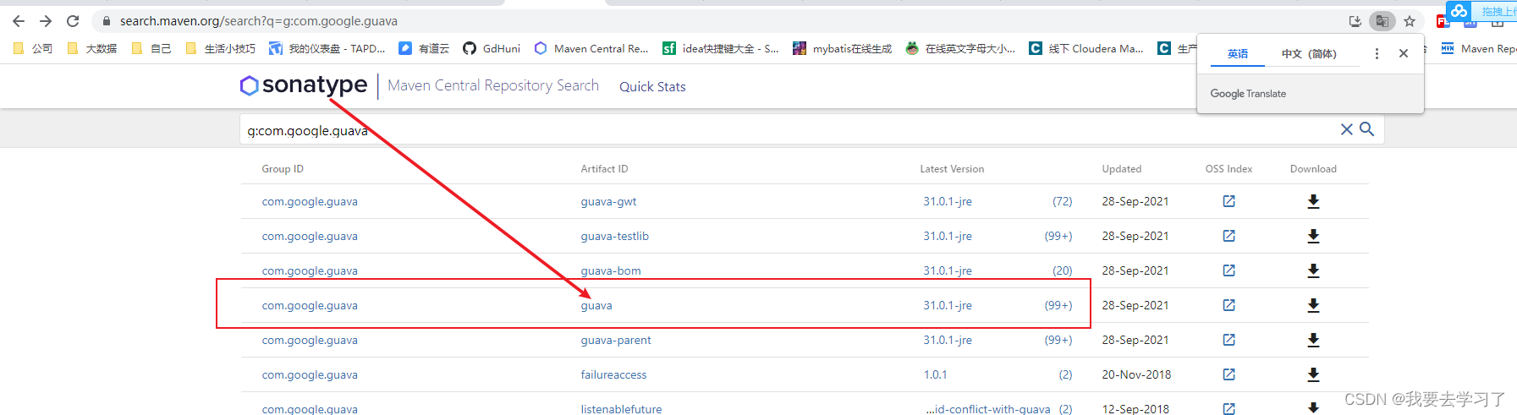Download guava-parent using the download icon

pyautogui.click(x=1313, y=340)
